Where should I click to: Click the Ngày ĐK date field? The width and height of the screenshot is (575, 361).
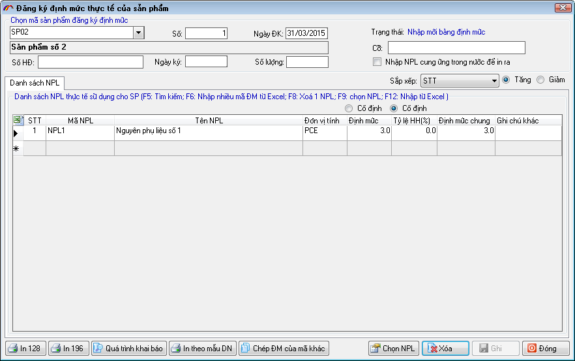(306, 33)
